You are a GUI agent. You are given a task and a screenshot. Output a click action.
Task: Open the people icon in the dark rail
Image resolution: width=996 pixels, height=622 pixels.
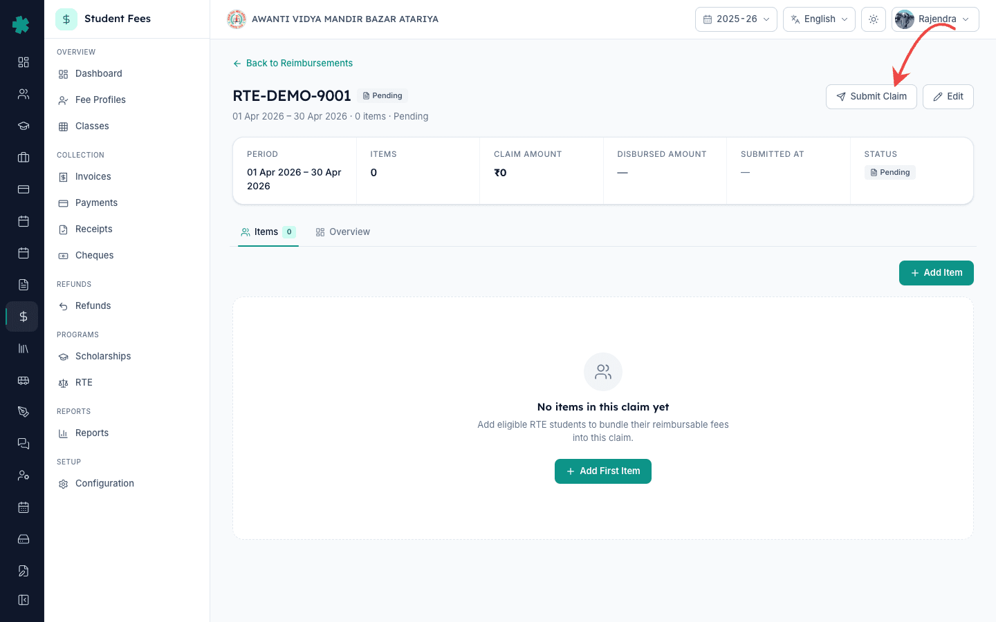coord(24,94)
